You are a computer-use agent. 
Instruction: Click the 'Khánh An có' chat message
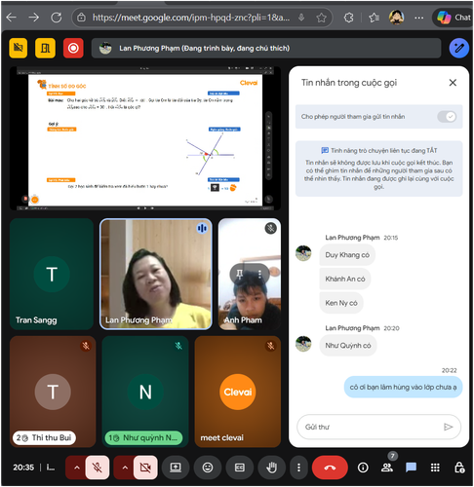pyautogui.click(x=345, y=279)
